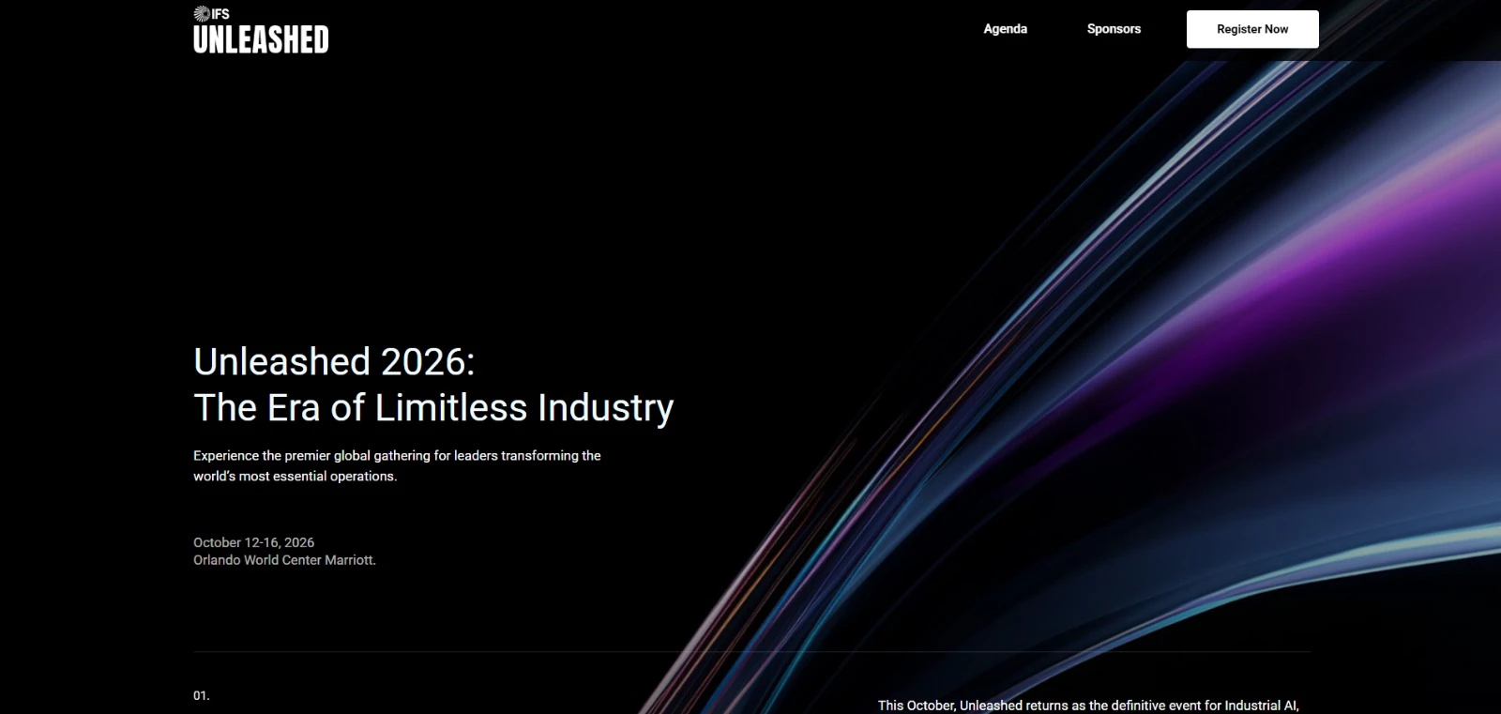The image size is (1501, 714).
Task: Open the Sponsors menu item
Action: click(x=1114, y=29)
